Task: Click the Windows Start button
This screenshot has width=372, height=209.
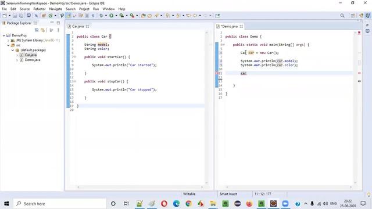Action: click(6, 204)
